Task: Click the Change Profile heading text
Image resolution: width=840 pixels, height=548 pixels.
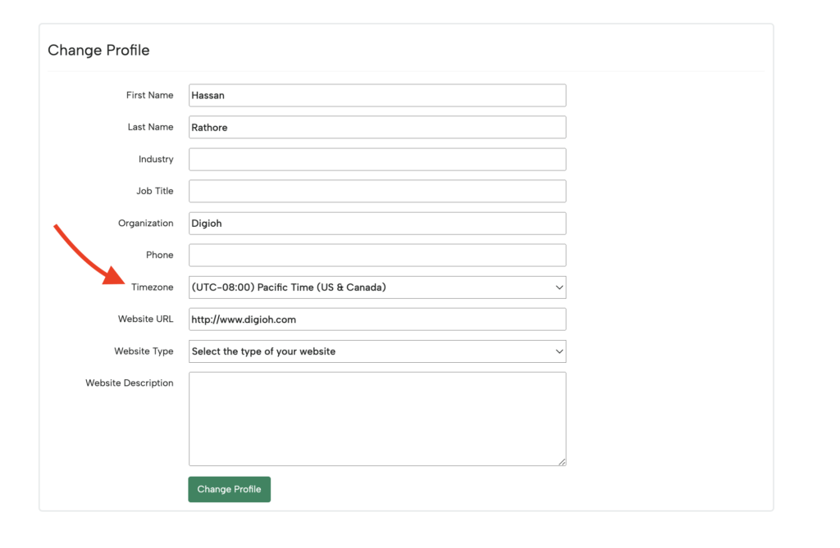Action: [x=98, y=50]
